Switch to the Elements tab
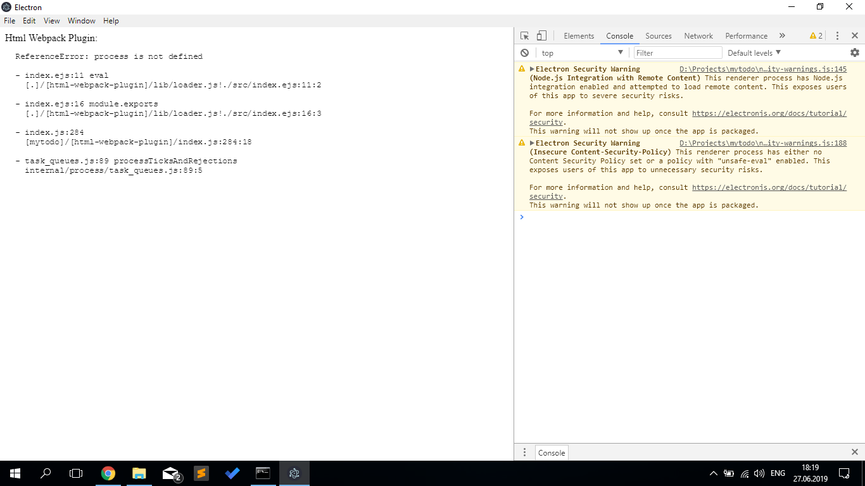865x486 pixels. coord(579,36)
